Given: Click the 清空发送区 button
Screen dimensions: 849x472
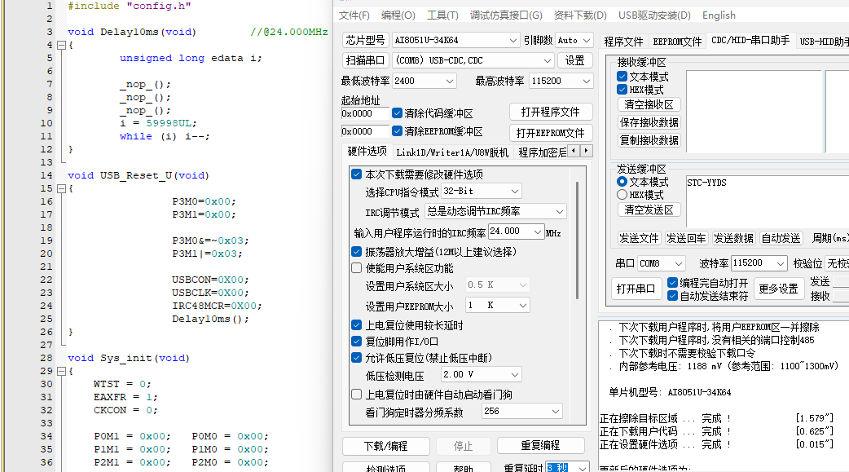Looking at the screenshot, I should [649, 210].
